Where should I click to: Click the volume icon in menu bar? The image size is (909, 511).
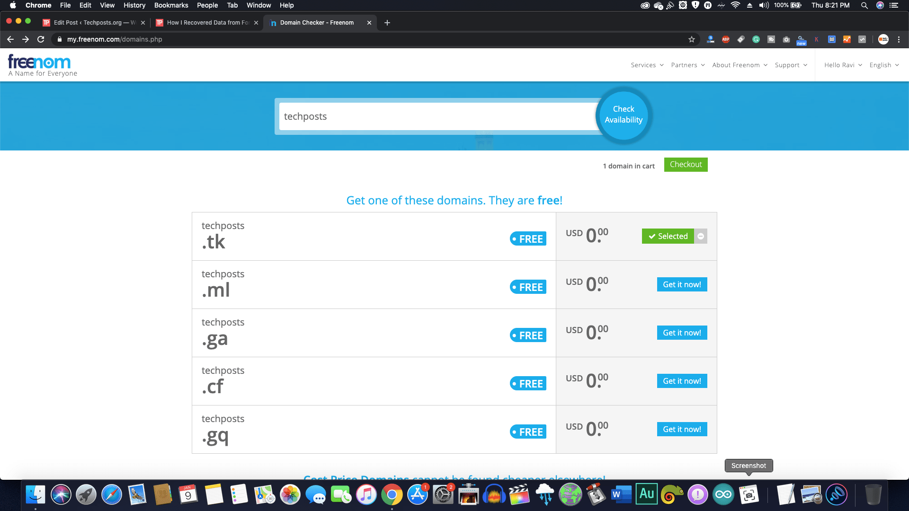click(x=764, y=5)
